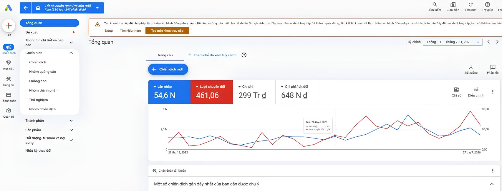Open the campaign selector dropdown arrow

point(97,8)
